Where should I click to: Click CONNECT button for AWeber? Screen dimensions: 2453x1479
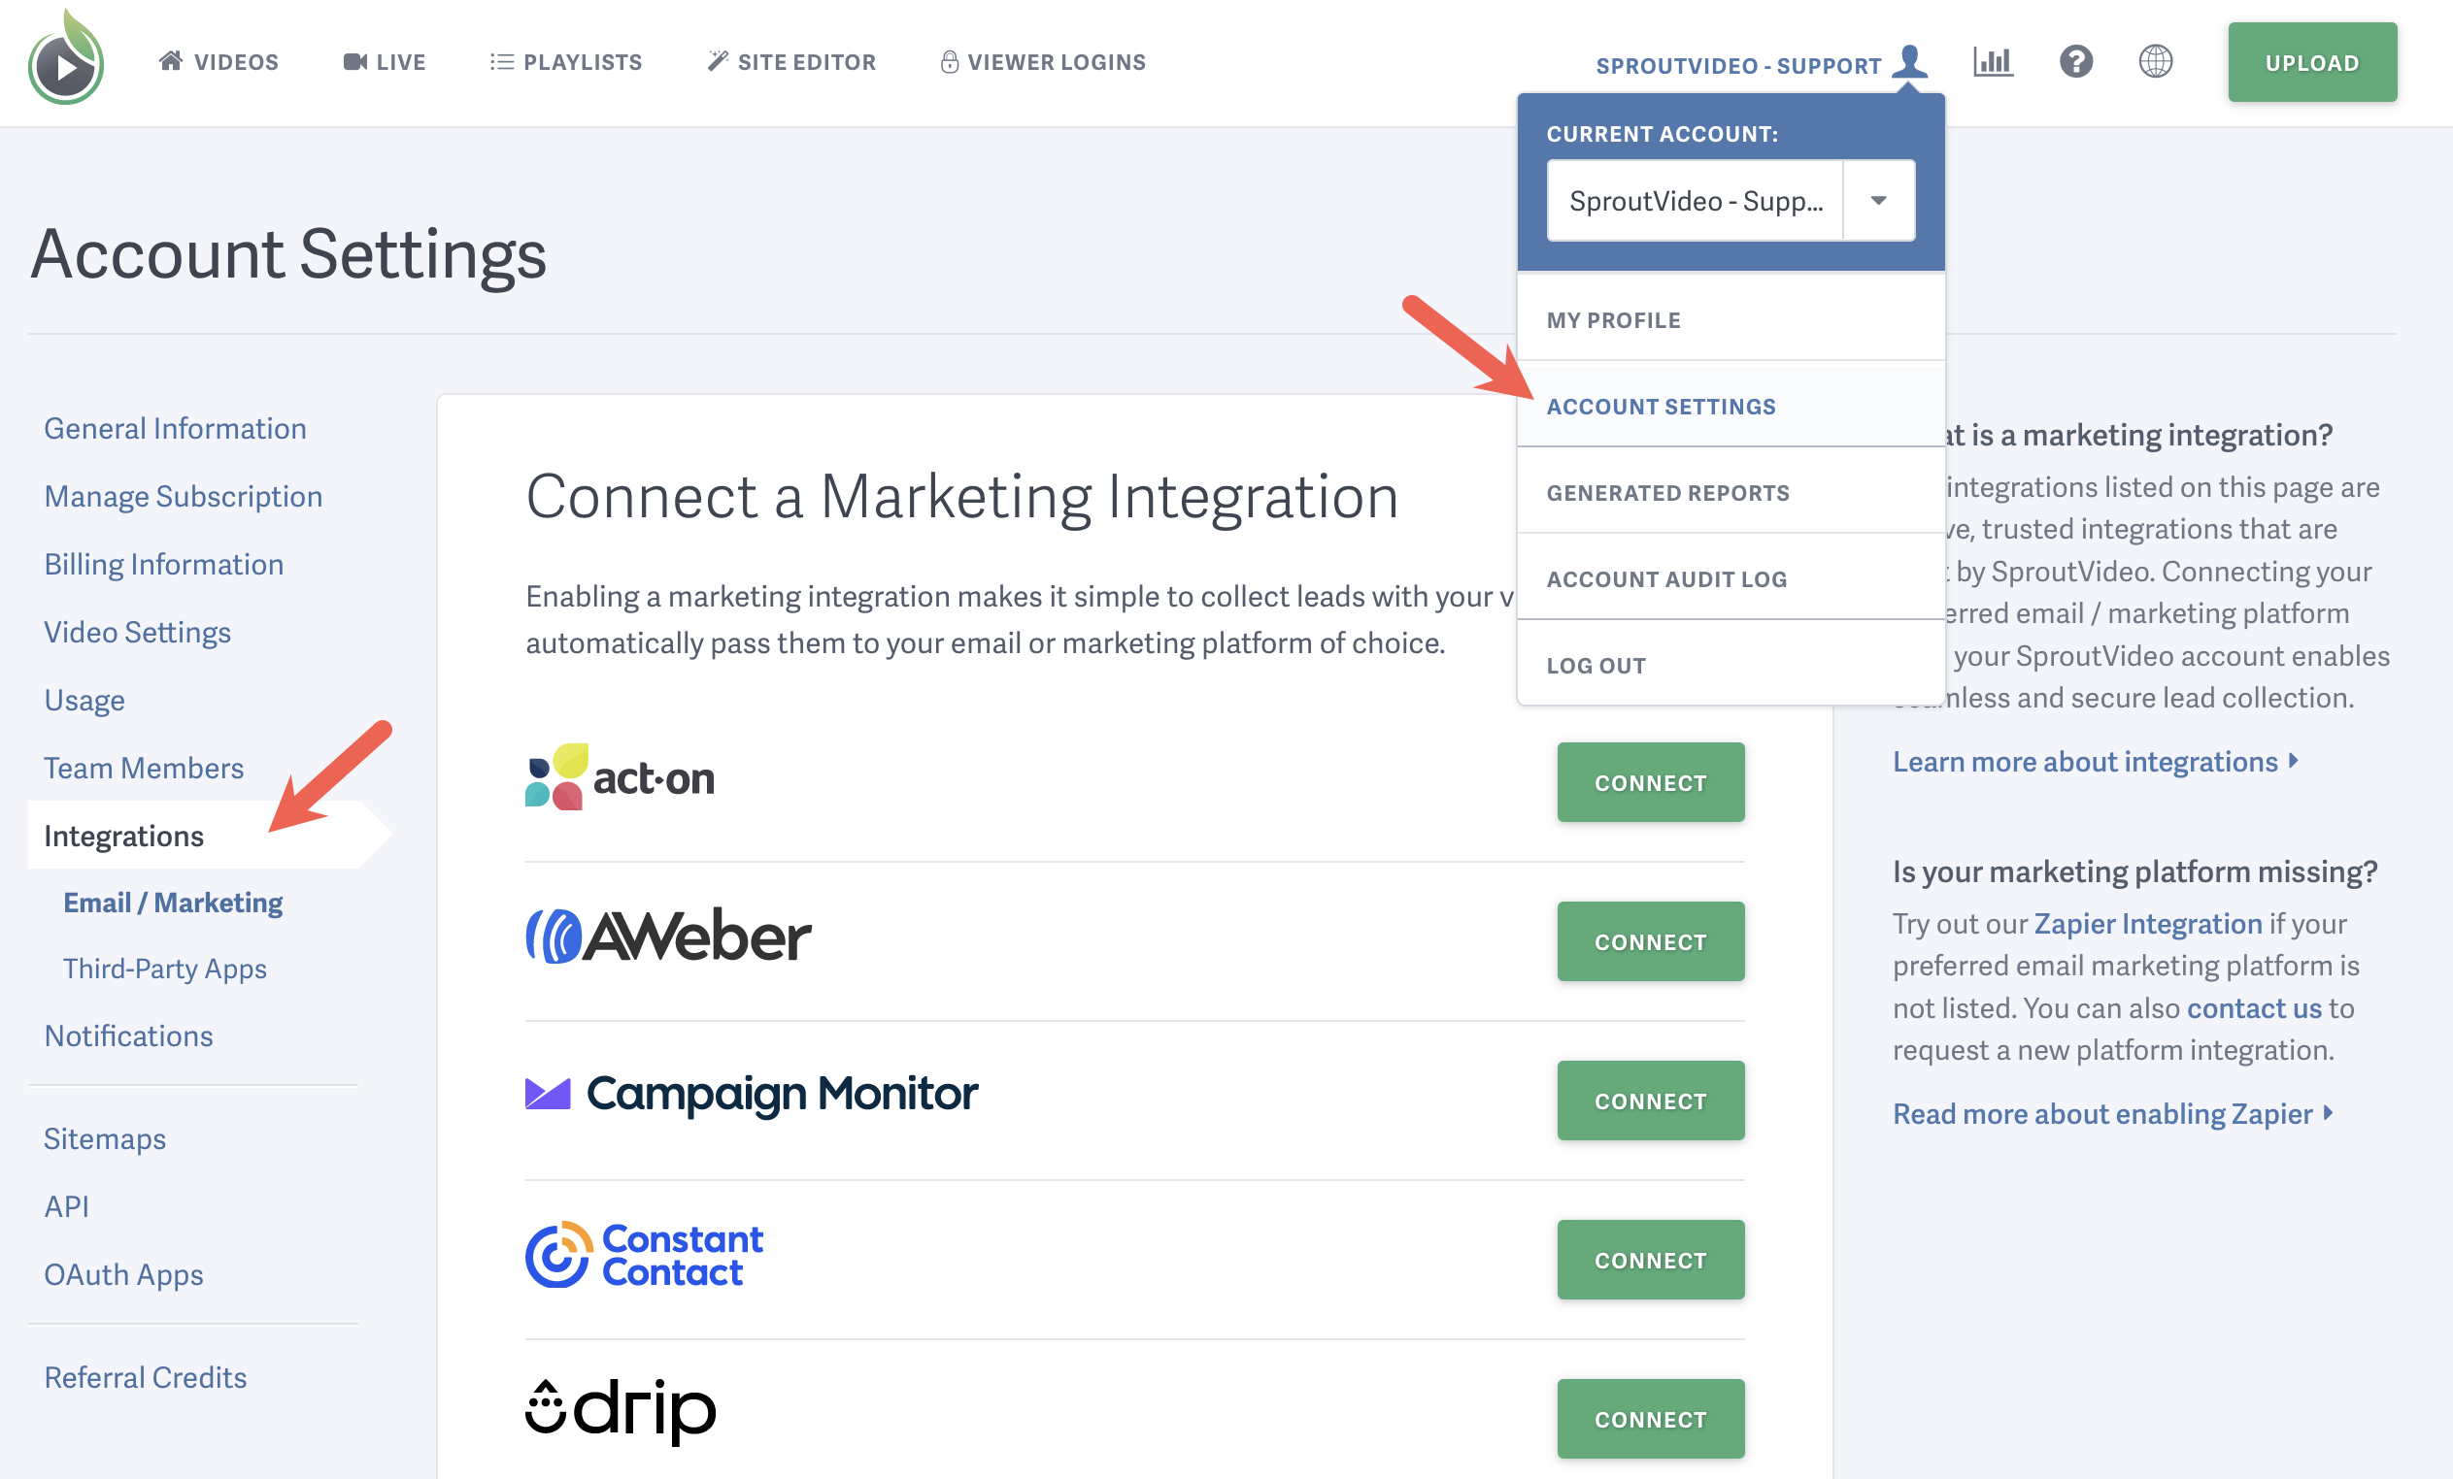click(x=1651, y=941)
